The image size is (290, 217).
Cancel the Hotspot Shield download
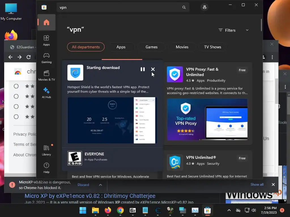coord(153,69)
